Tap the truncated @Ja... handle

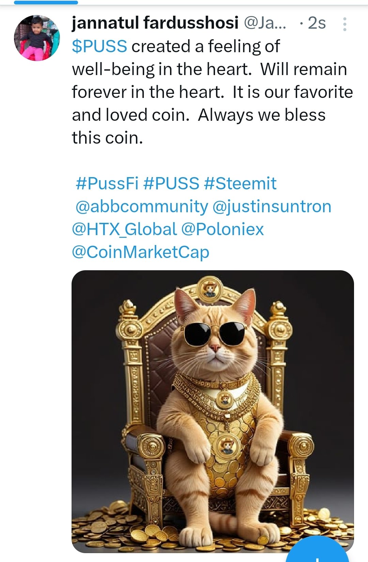click(265, 23)
